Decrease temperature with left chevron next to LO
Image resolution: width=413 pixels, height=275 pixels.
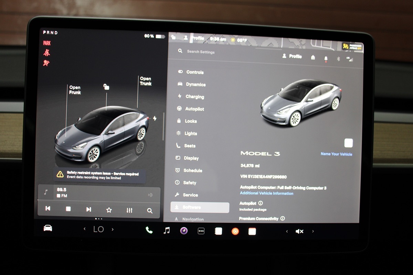coord(85,229)
